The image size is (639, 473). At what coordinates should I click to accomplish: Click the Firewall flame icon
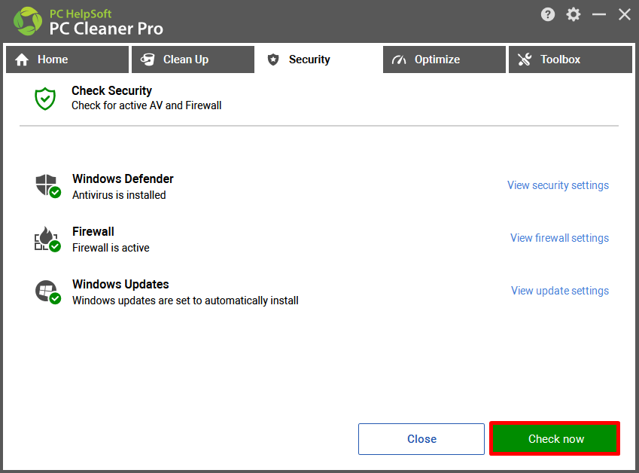[47, 239]
